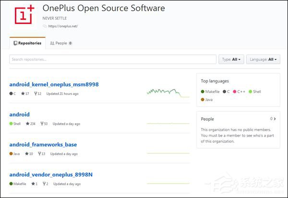Click star count 1 of vendor_oneplus_8998N

coord(35,184)
